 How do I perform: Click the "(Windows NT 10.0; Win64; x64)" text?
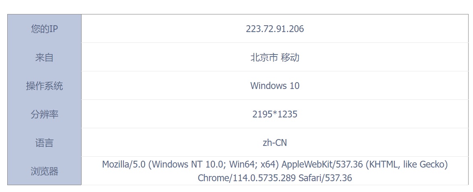pos(214,164)
